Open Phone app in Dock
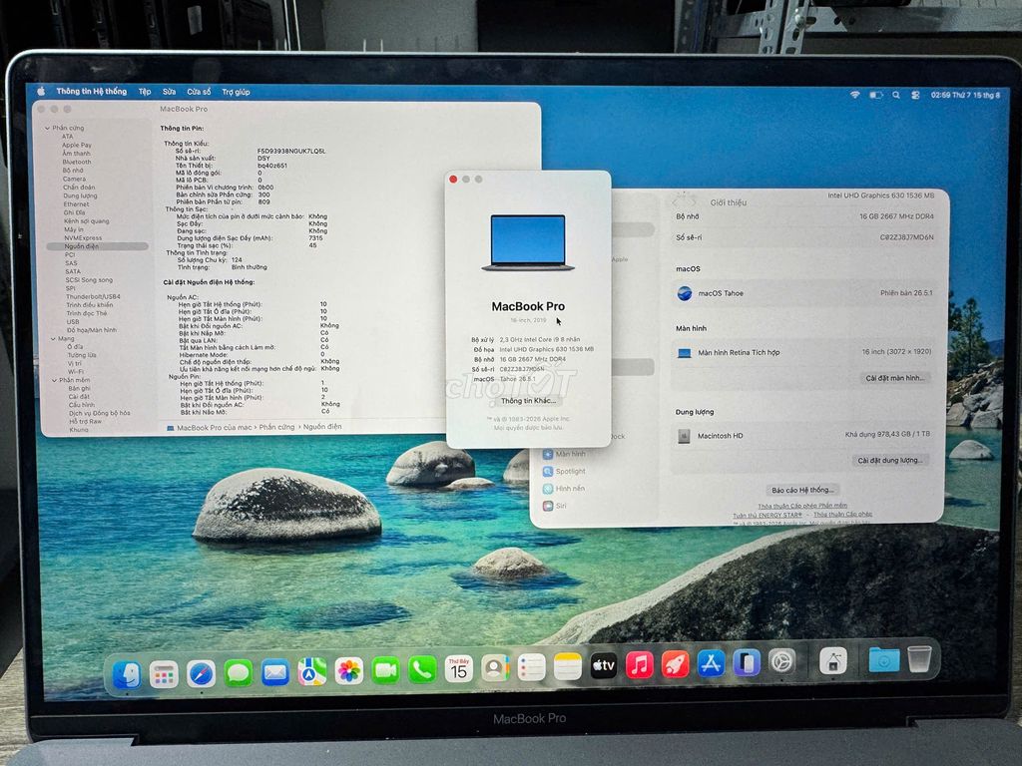 click(x=422, y=670)
